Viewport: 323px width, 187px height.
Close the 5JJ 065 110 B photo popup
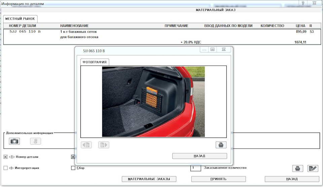tap(223, 50)
